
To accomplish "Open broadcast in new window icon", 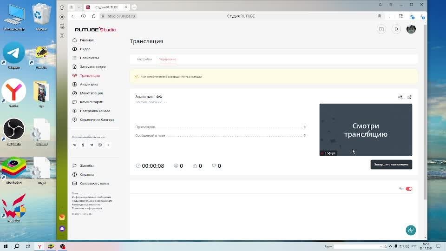I will click(409, 97).
